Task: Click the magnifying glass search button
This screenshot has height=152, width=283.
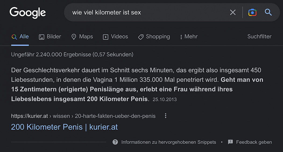Action: (268, 12)
